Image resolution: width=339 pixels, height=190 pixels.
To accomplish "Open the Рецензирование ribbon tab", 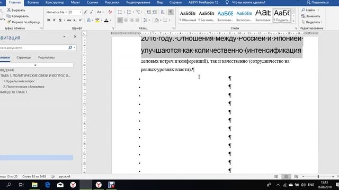I will tap(138, 2).
